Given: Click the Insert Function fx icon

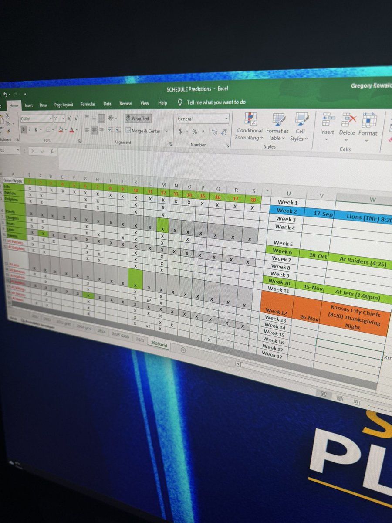Looking at the screenshot, I should coord(52,152).
